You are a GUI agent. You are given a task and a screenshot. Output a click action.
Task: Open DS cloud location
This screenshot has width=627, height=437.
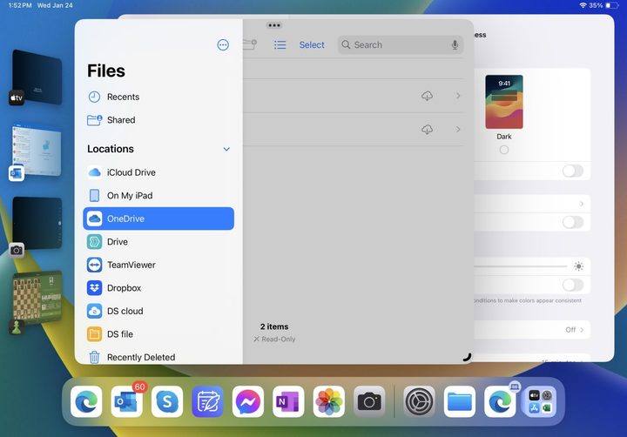point(158,311)
